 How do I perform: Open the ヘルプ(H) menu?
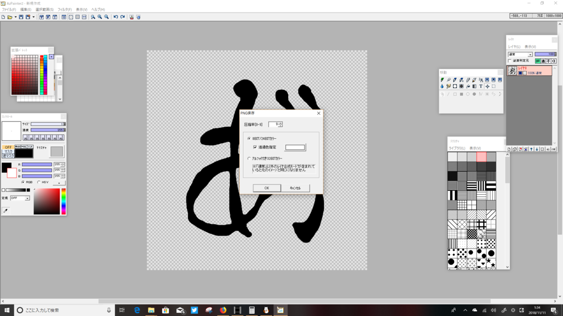[98, 10]
